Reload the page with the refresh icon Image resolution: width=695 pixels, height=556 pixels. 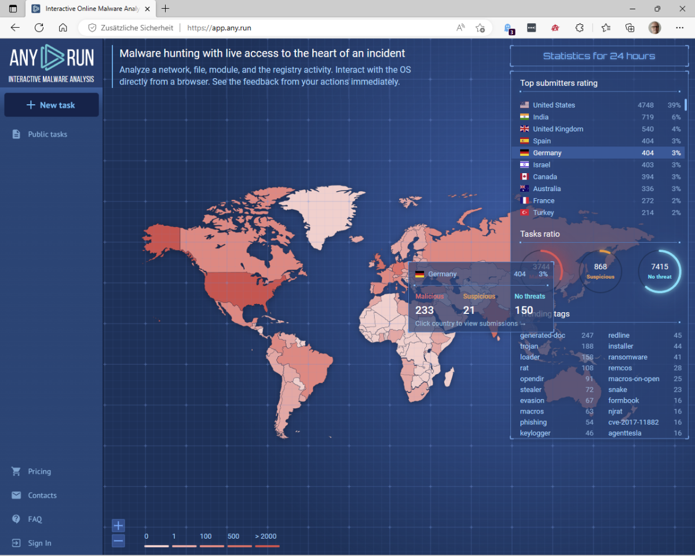[x=39, y=28]
